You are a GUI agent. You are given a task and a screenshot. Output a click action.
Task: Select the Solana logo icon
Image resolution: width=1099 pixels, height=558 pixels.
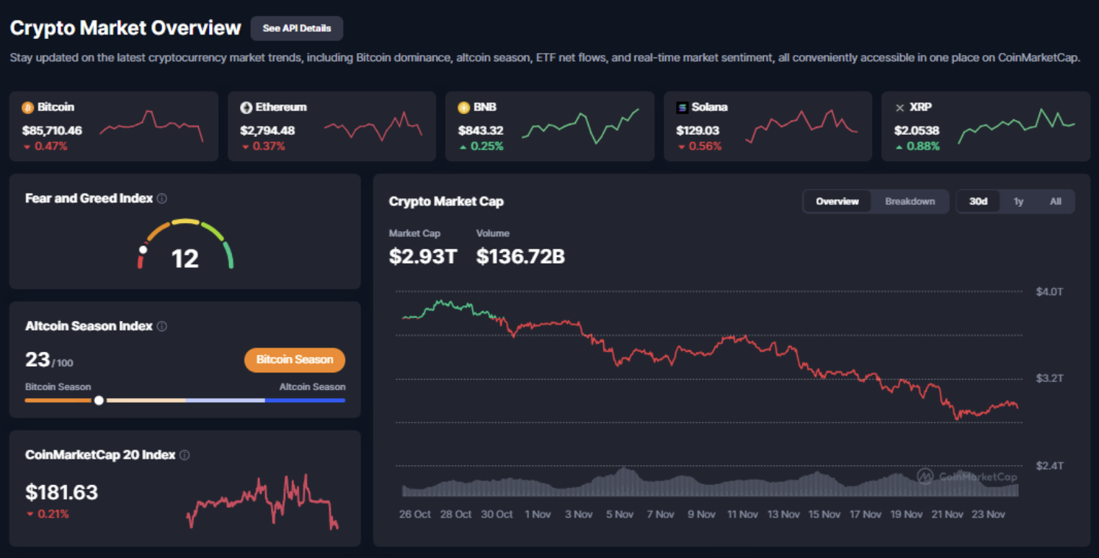pyautogui.click(x=681, y=107)
